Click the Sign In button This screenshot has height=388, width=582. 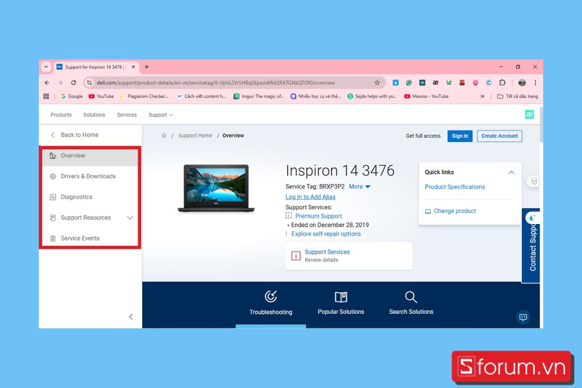[460, 136]
